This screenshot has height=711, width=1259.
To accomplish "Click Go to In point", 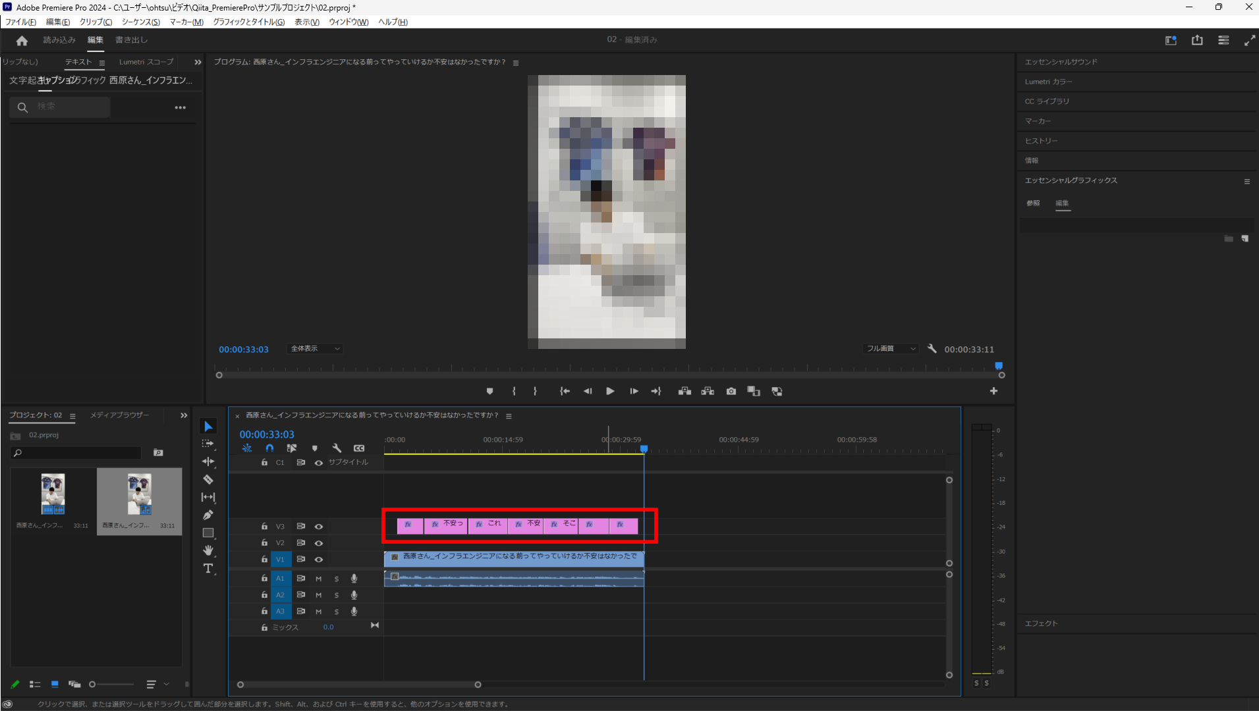I will click(x=565, y=391).
